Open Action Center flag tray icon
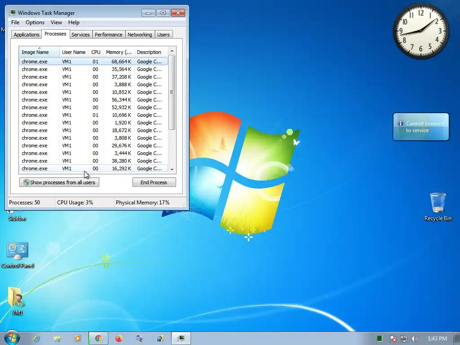Viewport: 460px width, 345px height. [x=393, y=339]
